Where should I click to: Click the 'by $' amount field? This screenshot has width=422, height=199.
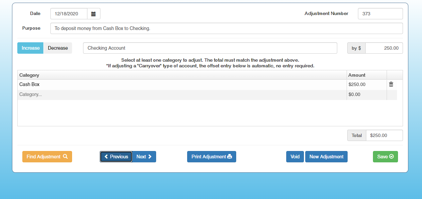[384, 48]
